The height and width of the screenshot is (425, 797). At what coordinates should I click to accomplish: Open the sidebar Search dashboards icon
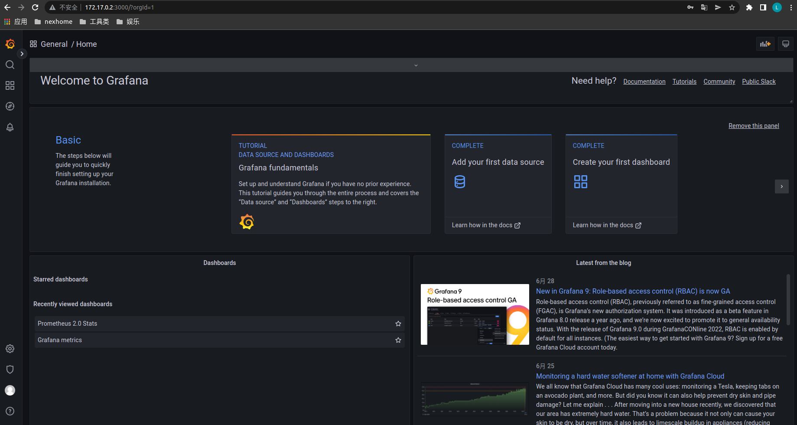(10, 65)
